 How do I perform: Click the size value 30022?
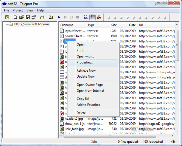point(112,124)
